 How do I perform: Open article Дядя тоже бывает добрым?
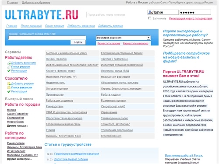pyautogui.click(x=71, y=159)
